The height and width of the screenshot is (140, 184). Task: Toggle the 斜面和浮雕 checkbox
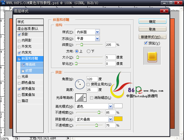pos(19,59)
